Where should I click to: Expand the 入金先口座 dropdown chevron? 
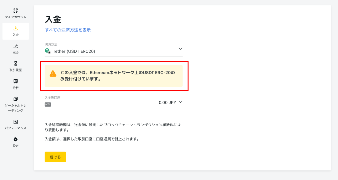tap(180, 102)
